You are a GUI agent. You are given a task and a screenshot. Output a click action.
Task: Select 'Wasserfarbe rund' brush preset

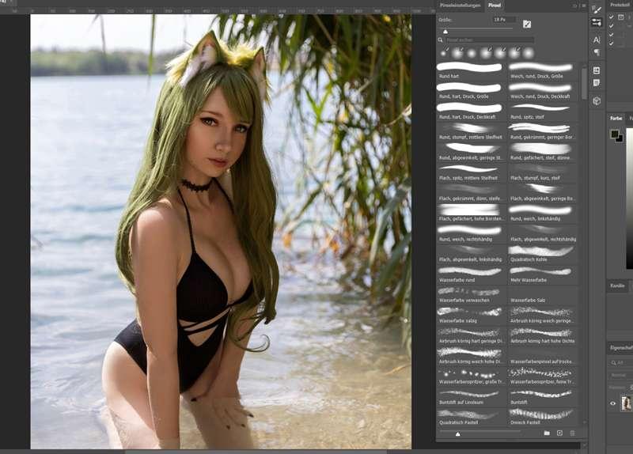pos(470,274)
